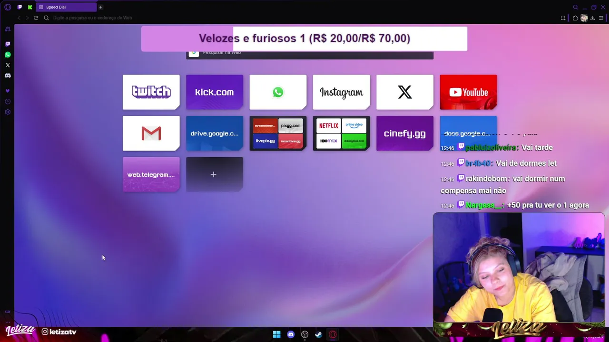
Task: Open the X speed dial tile
Action: [405, 92]
